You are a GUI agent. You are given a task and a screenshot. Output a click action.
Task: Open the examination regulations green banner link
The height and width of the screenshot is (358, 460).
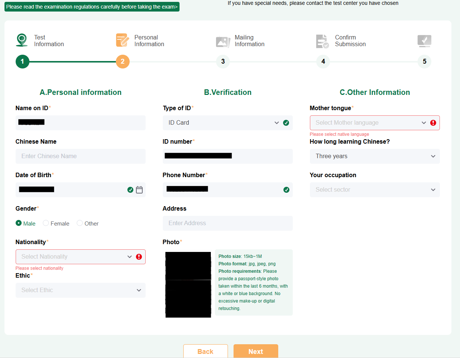92,7
